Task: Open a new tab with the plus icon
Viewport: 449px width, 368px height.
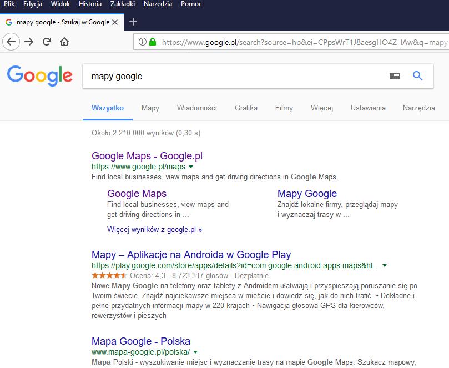Action: click(x=133, y=22)
